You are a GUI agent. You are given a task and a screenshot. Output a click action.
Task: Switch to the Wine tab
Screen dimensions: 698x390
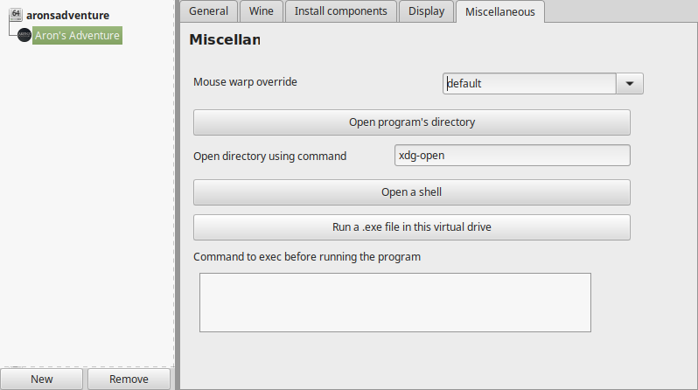[x=262, y=11]
